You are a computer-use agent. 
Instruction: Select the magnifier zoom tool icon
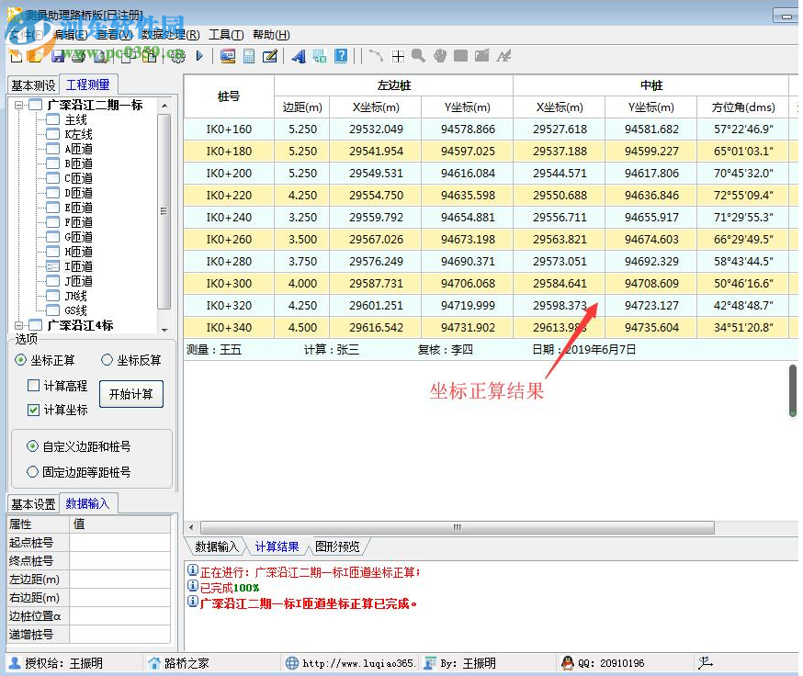(418, 56)
